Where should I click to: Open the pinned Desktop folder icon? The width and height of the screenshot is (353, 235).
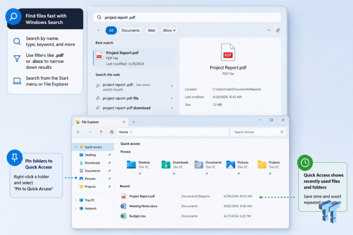point(132,164)
